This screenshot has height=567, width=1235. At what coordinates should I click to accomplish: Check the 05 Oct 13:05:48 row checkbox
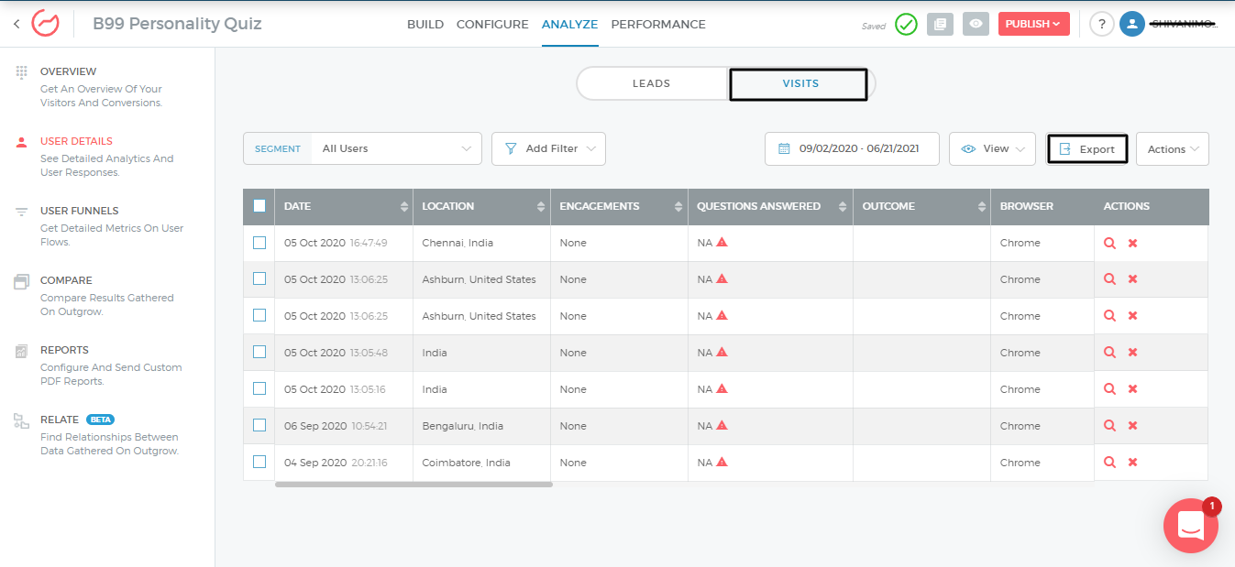pos(259,352)
